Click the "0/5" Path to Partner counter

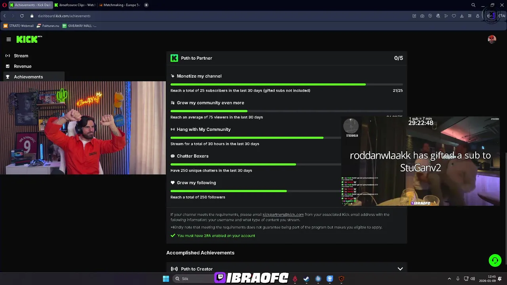[398, 58]
